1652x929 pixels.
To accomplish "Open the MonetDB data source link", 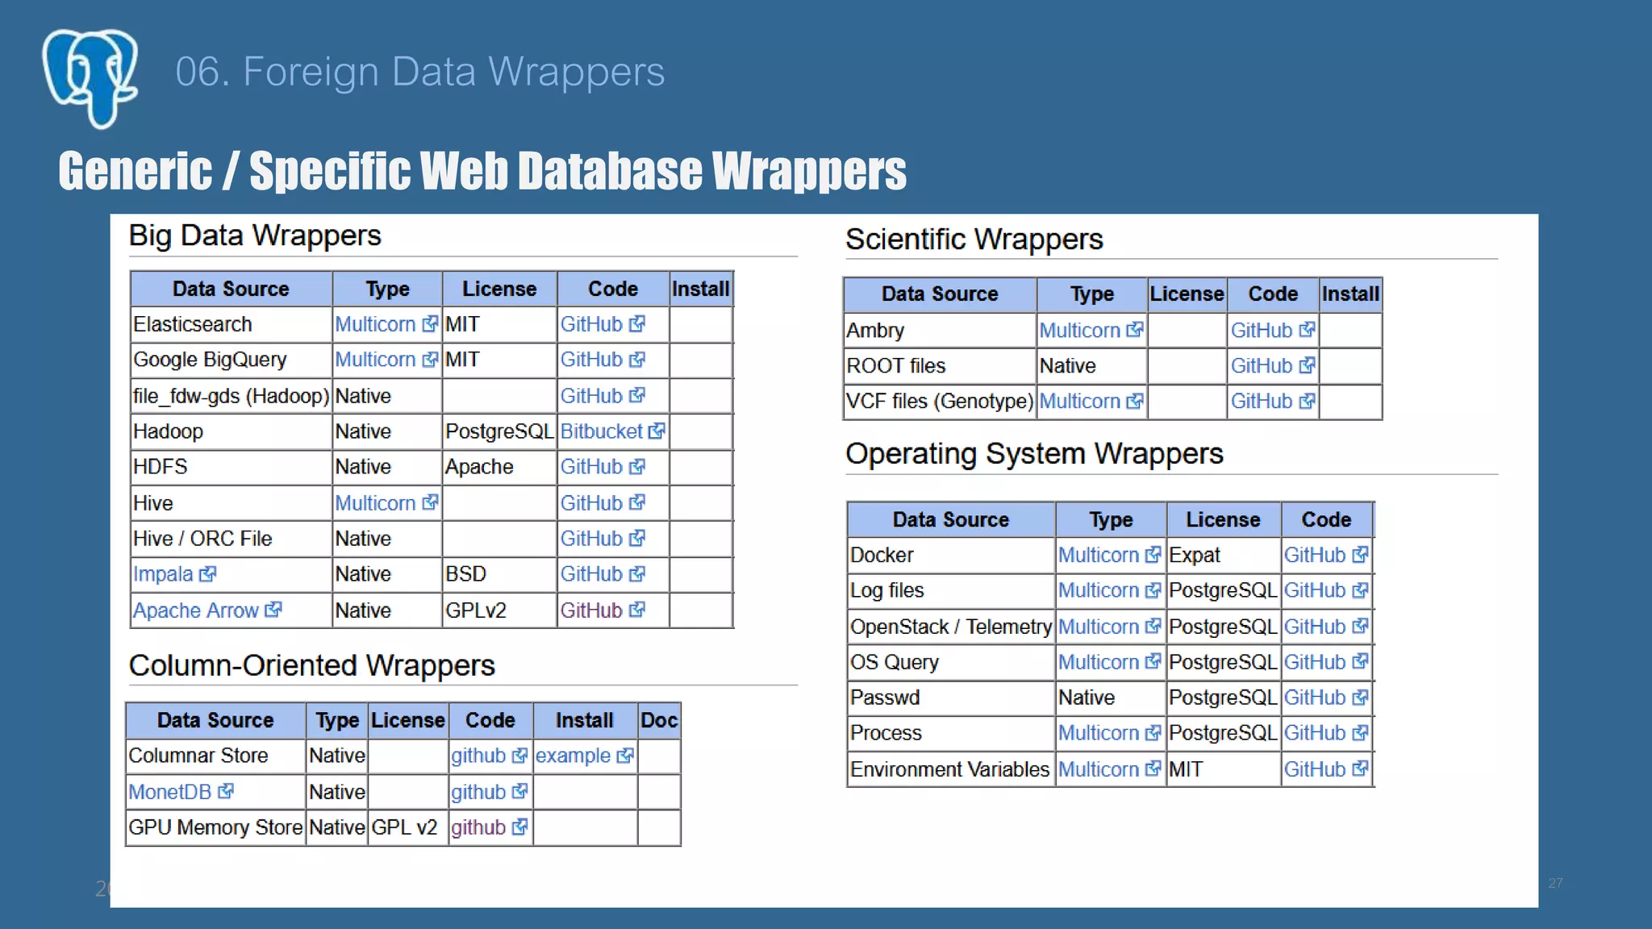I will pos(181,792).
